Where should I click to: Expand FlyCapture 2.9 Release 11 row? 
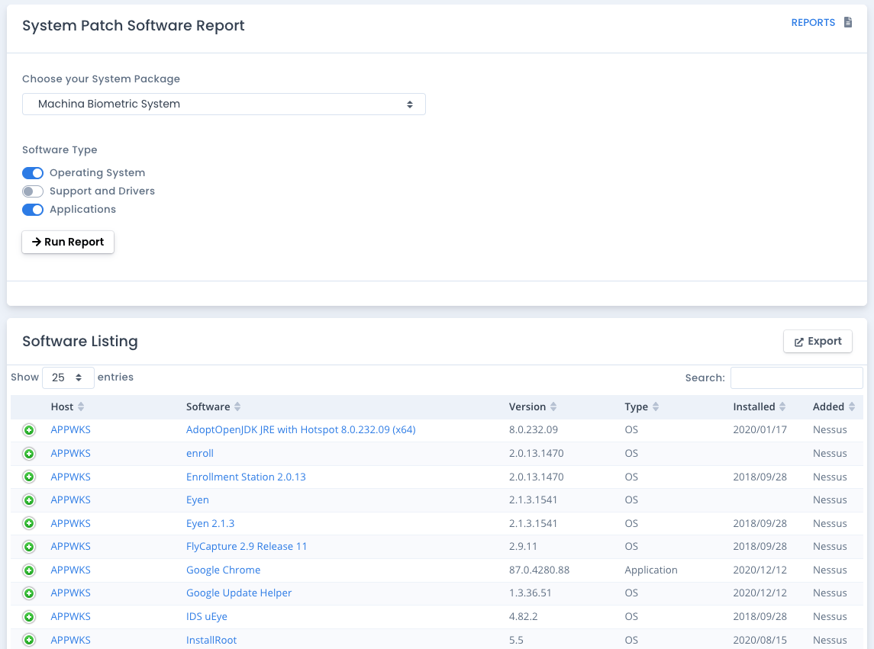29,547
